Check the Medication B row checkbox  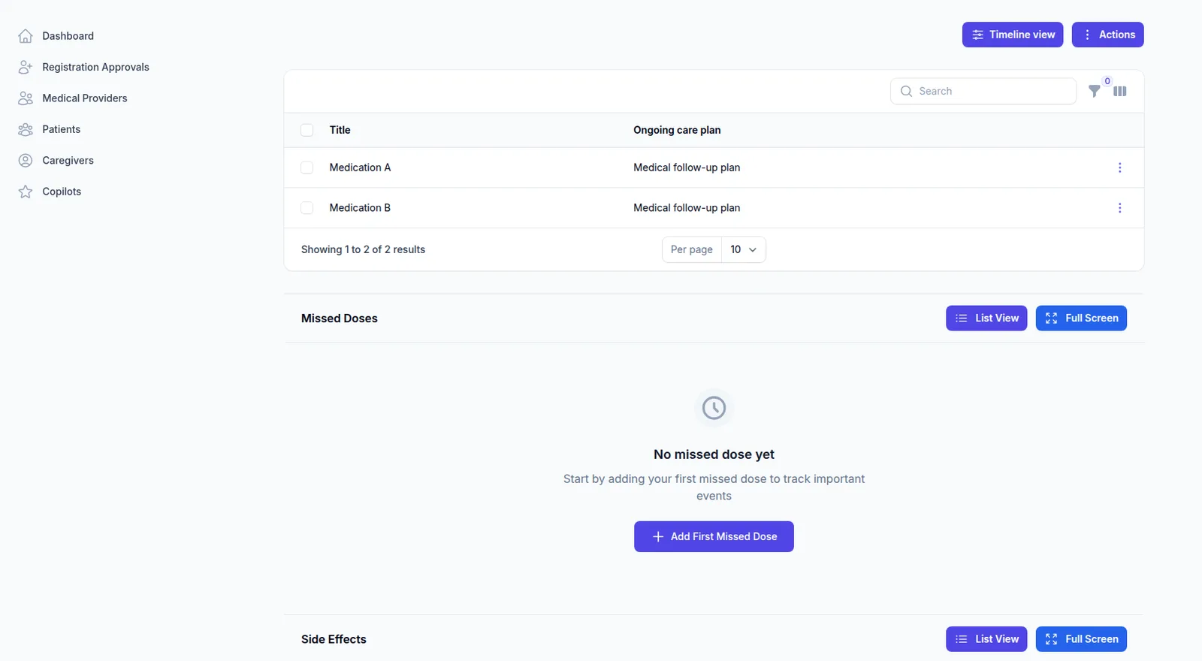click(x=307, y=208)
